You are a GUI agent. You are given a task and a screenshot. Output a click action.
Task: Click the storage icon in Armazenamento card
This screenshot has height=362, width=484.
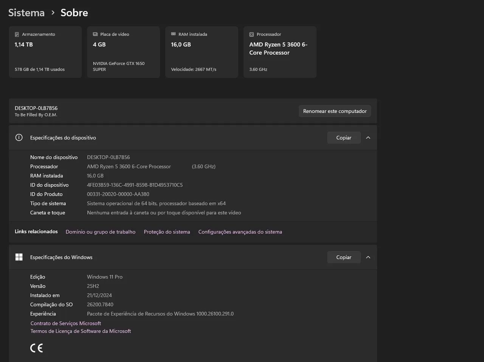[17, 34]
